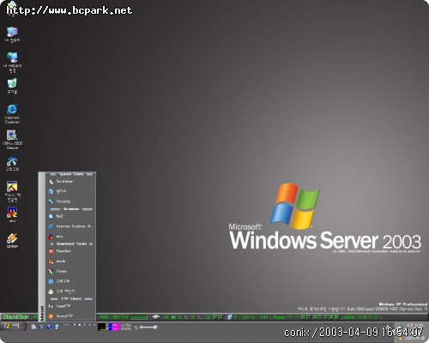Select the emule menu entry

(70, 262)
